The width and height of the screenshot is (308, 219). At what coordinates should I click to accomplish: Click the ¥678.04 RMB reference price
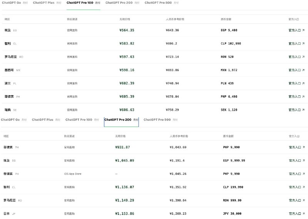(x=172, y=96)
